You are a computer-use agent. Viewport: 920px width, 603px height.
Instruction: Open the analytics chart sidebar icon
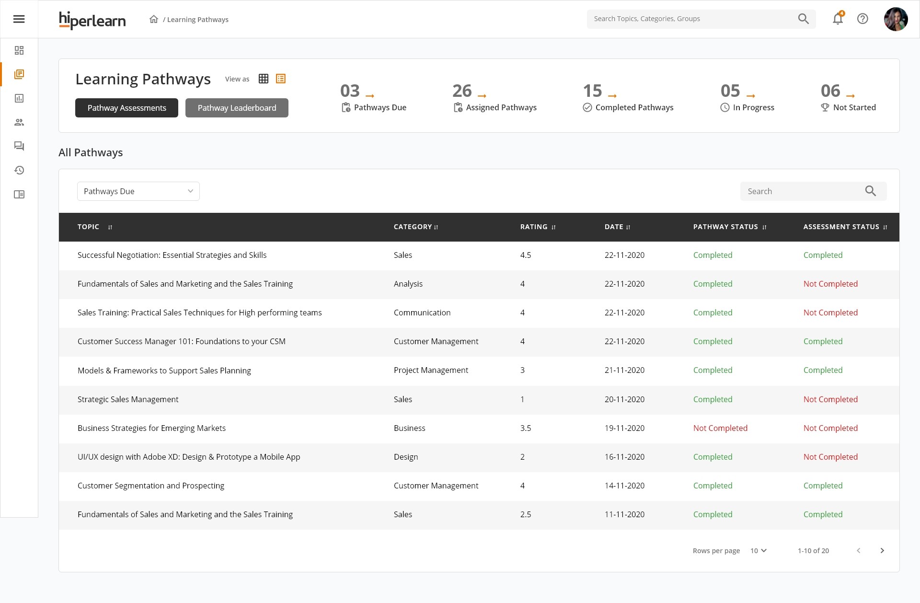click(x=19, y=98)
